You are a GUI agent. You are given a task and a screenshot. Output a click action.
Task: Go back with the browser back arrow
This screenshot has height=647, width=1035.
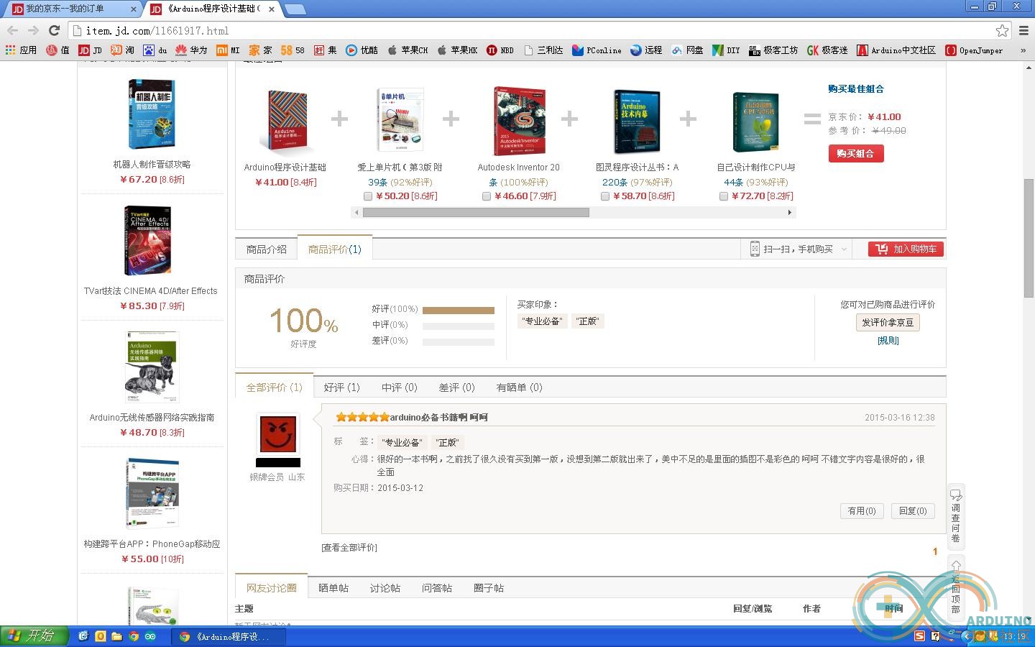click(x=12, y=30)
